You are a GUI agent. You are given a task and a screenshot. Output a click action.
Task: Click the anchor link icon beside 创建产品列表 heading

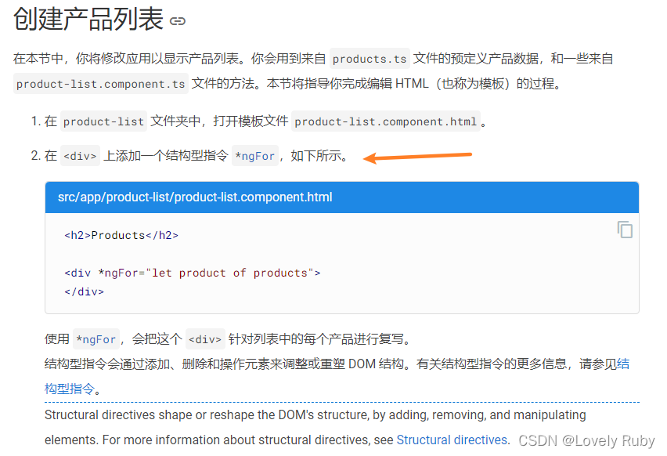178,21
